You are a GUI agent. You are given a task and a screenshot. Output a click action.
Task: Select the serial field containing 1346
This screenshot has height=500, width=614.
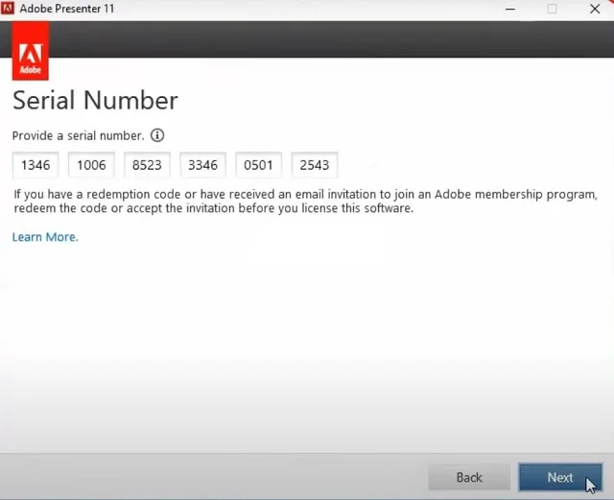click(35, 165)
